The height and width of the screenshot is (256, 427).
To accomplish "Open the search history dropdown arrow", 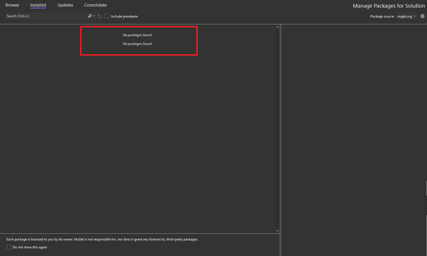I will pos(94,16).
